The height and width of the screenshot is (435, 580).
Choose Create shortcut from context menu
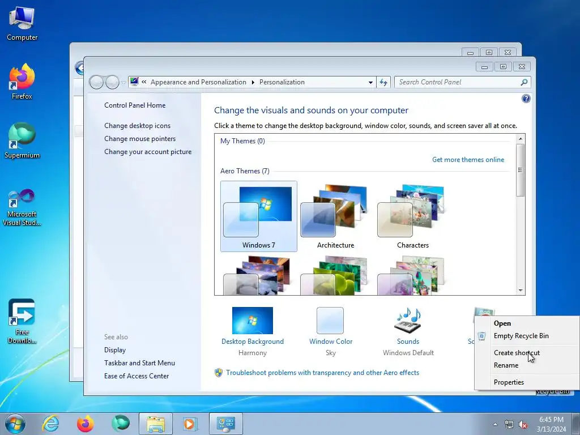click(527, 353)
